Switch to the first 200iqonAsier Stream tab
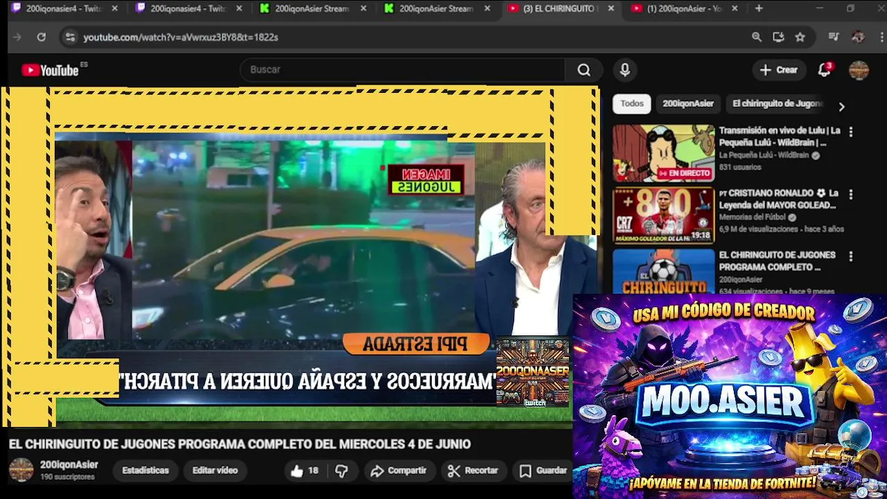The width and height of the screenshot is (887, 499). click(x=312, y=9)
